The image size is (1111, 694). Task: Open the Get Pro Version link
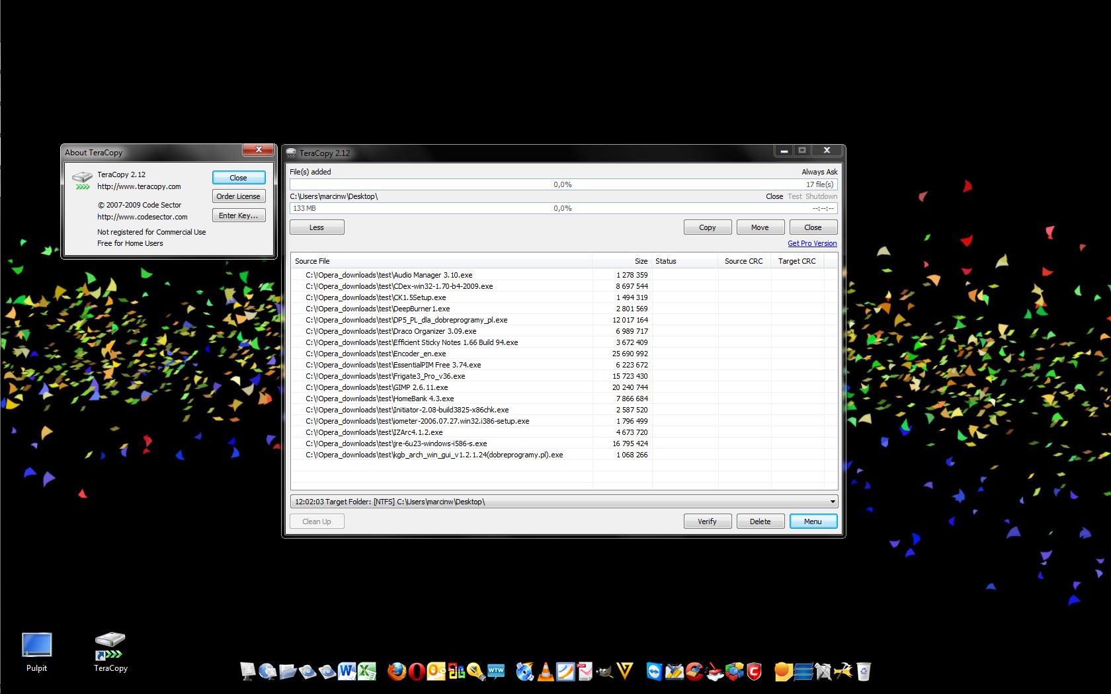click(812, 243)
